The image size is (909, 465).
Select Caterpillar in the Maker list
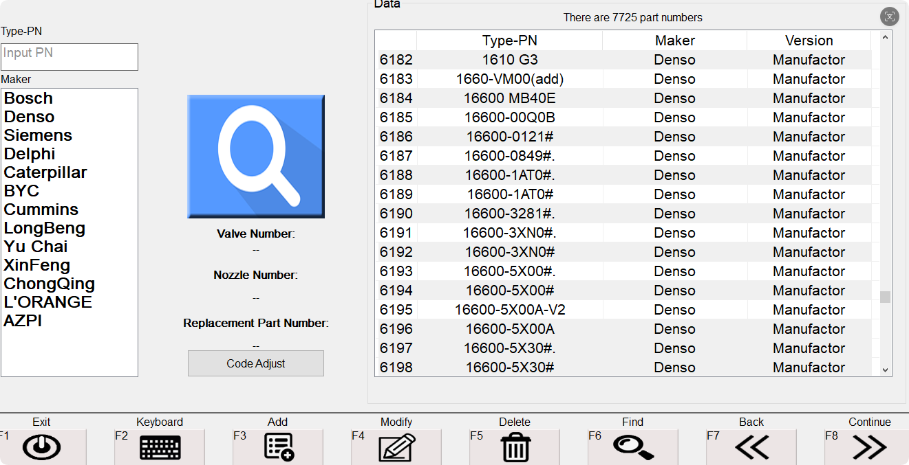point(45,172)
